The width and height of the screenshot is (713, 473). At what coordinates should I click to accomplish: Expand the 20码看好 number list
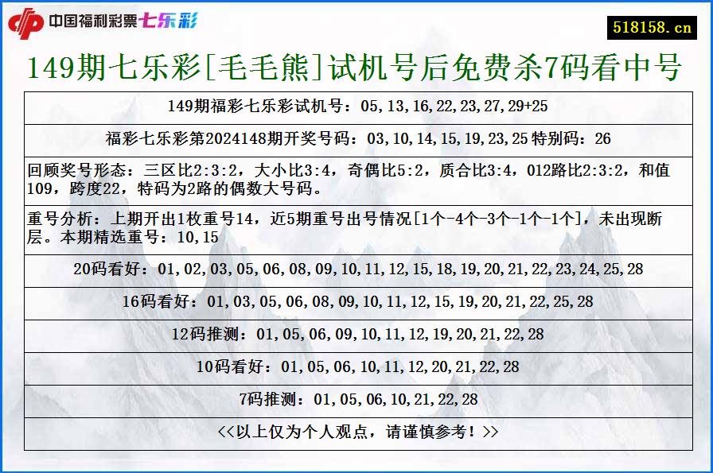point(356,269)
